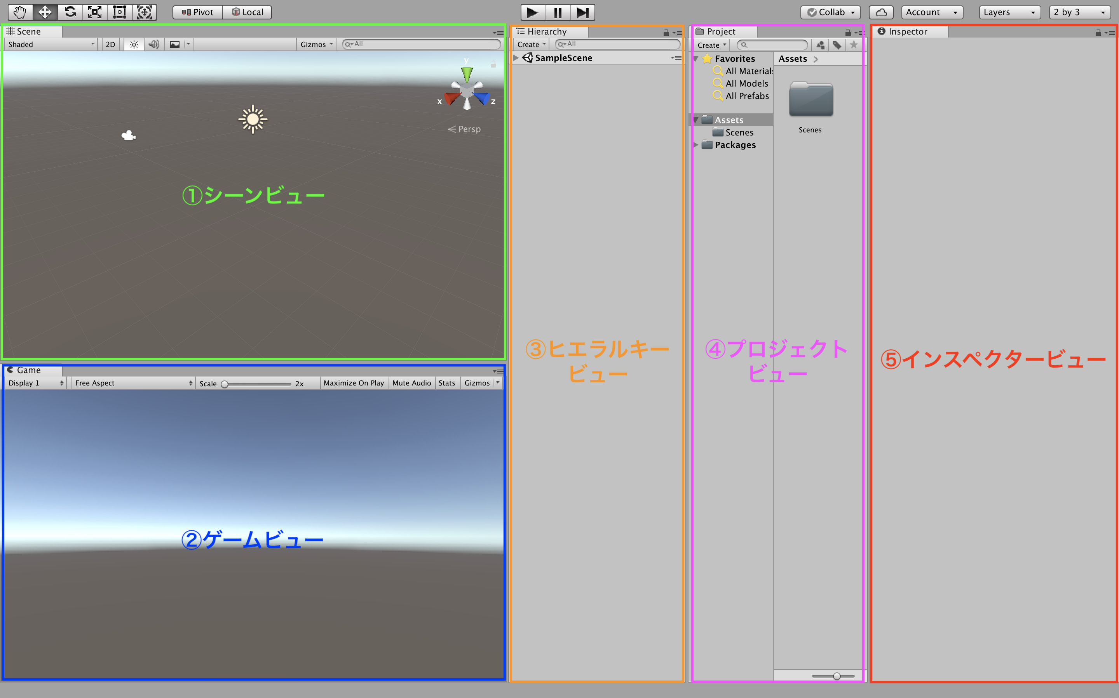Switch to the Inspector tab
The width and height of the screenshot is (1119, 698).
click(907, 31)
